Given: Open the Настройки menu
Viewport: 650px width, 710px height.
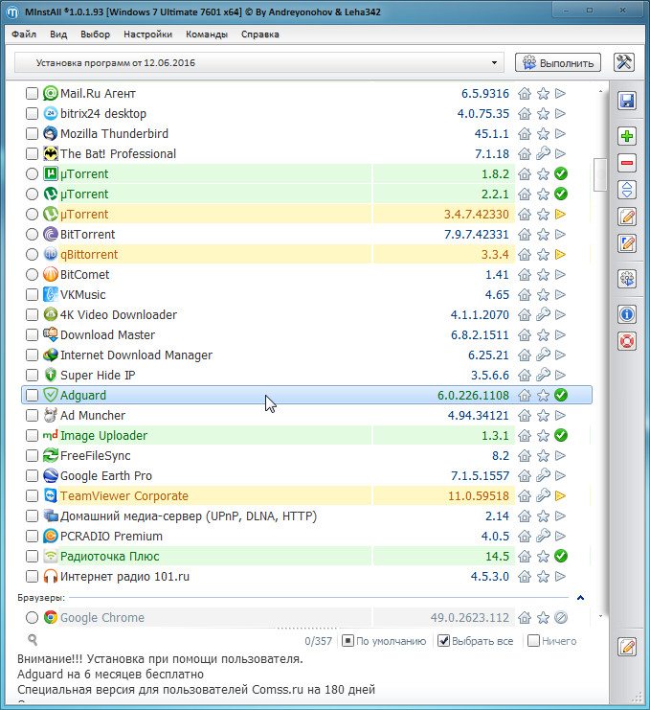Looking at the screenshot, I should tap(148, 34).
